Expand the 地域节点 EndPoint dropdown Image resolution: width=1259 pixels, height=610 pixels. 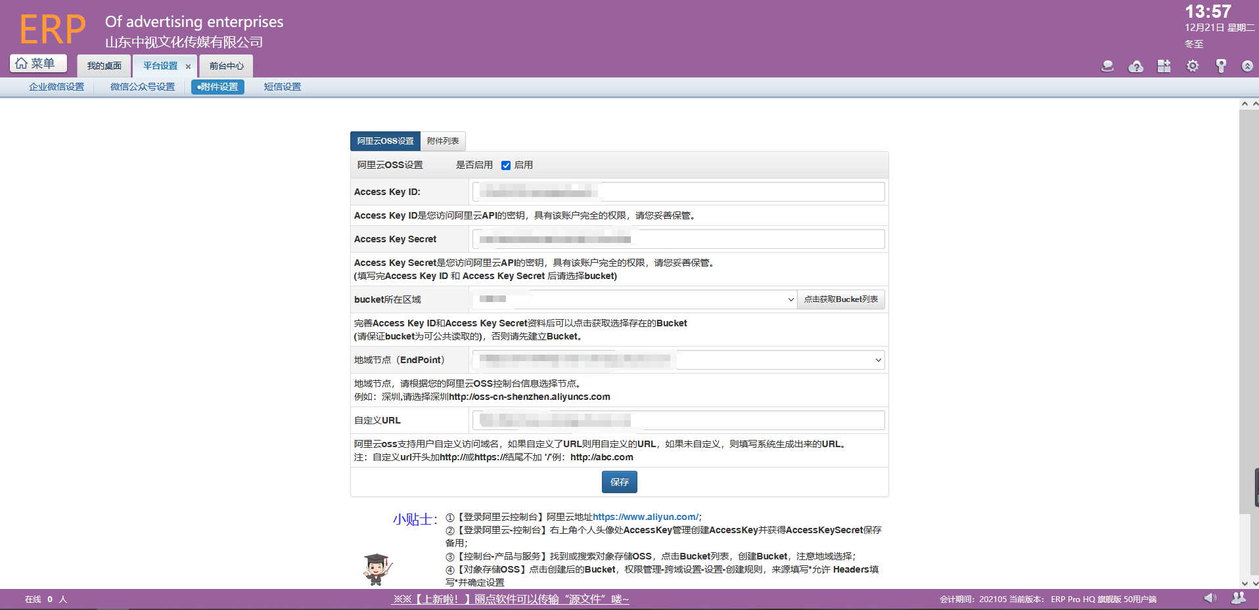tap(678, 360)
